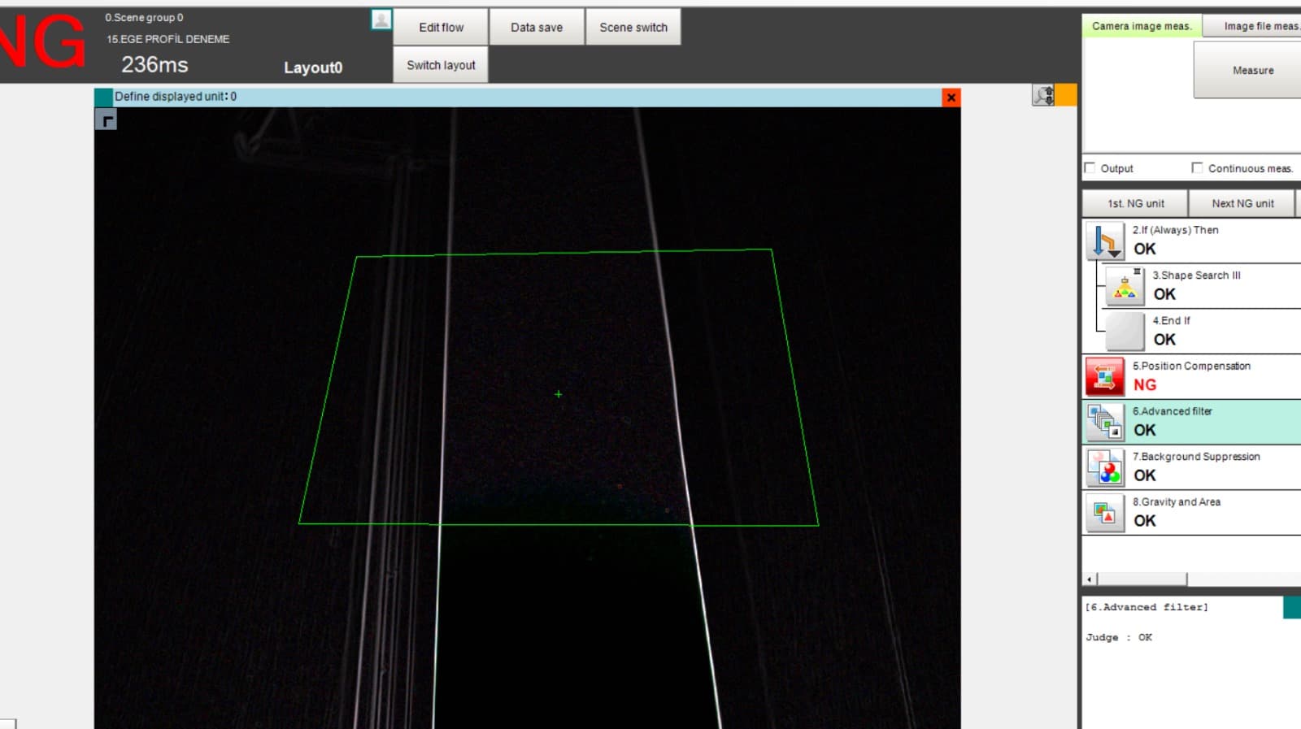The height and width of the screenshot is (729, 1301).
Task: Click the End If blank unit icon
Action: [1125, 332]
